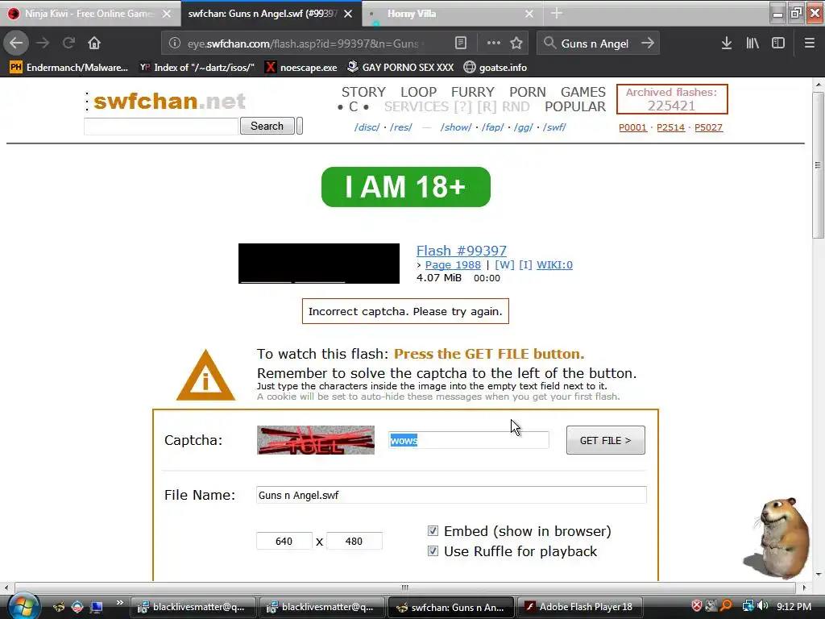The height and width of the screenshot is (619, 825).
Task: Open page actions three-dot menu
Action: 494,44
